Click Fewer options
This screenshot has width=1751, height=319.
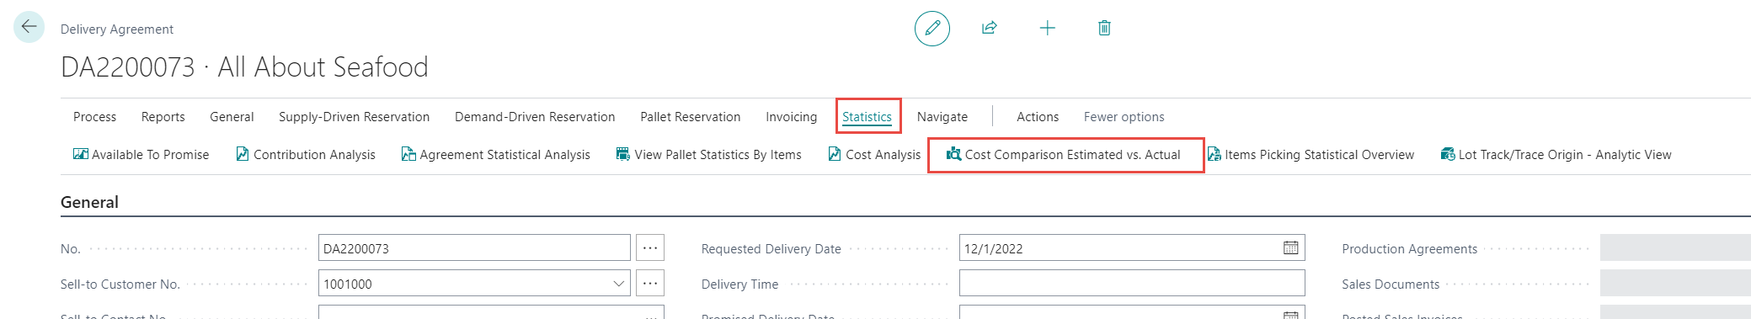coord(1124,116)
